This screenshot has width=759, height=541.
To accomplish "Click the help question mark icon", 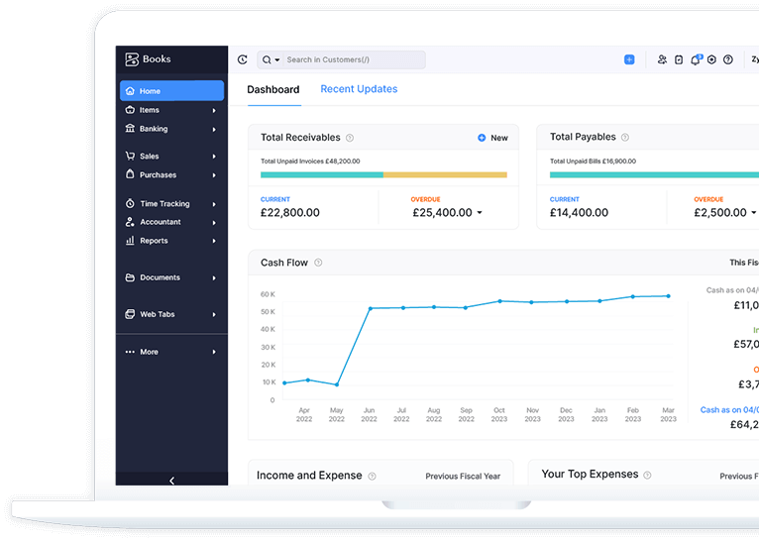I will pyautogui.click(x=728, y=60).
